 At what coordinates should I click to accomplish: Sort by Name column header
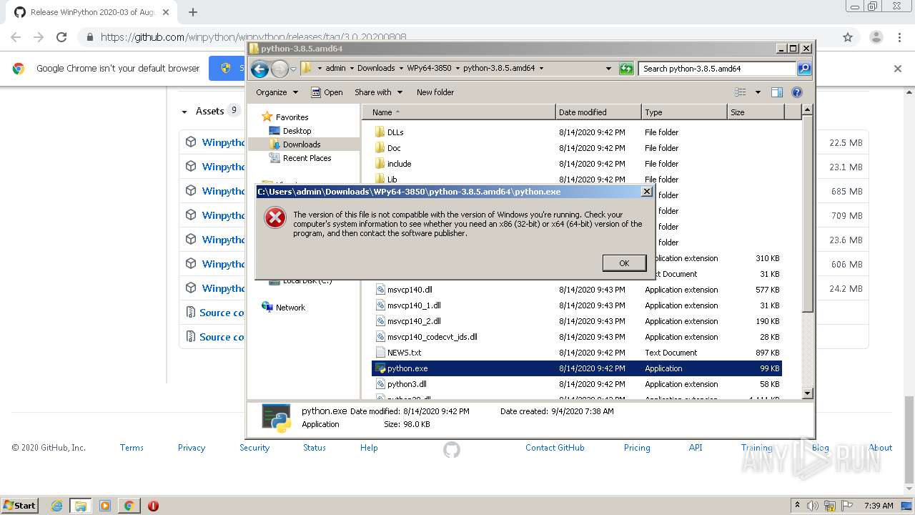coord(459,112)
